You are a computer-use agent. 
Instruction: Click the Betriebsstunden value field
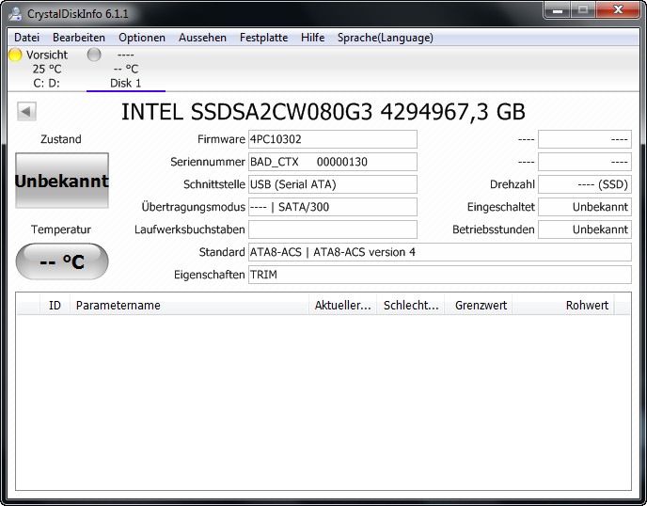tap(585, 229)
